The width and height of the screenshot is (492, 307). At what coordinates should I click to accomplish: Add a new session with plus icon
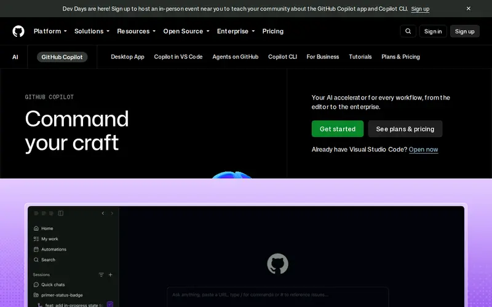111,274
